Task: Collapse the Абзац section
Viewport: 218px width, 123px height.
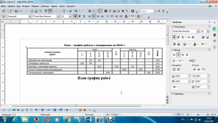Action: click(x=173, y=50)
